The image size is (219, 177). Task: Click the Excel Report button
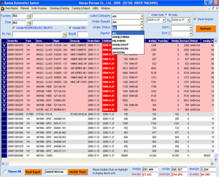[33, 172]
